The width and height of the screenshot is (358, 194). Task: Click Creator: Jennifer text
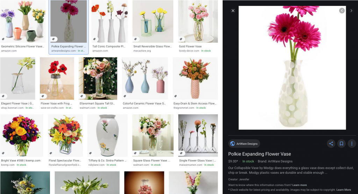pyautogui.click(x=239, y=179)
